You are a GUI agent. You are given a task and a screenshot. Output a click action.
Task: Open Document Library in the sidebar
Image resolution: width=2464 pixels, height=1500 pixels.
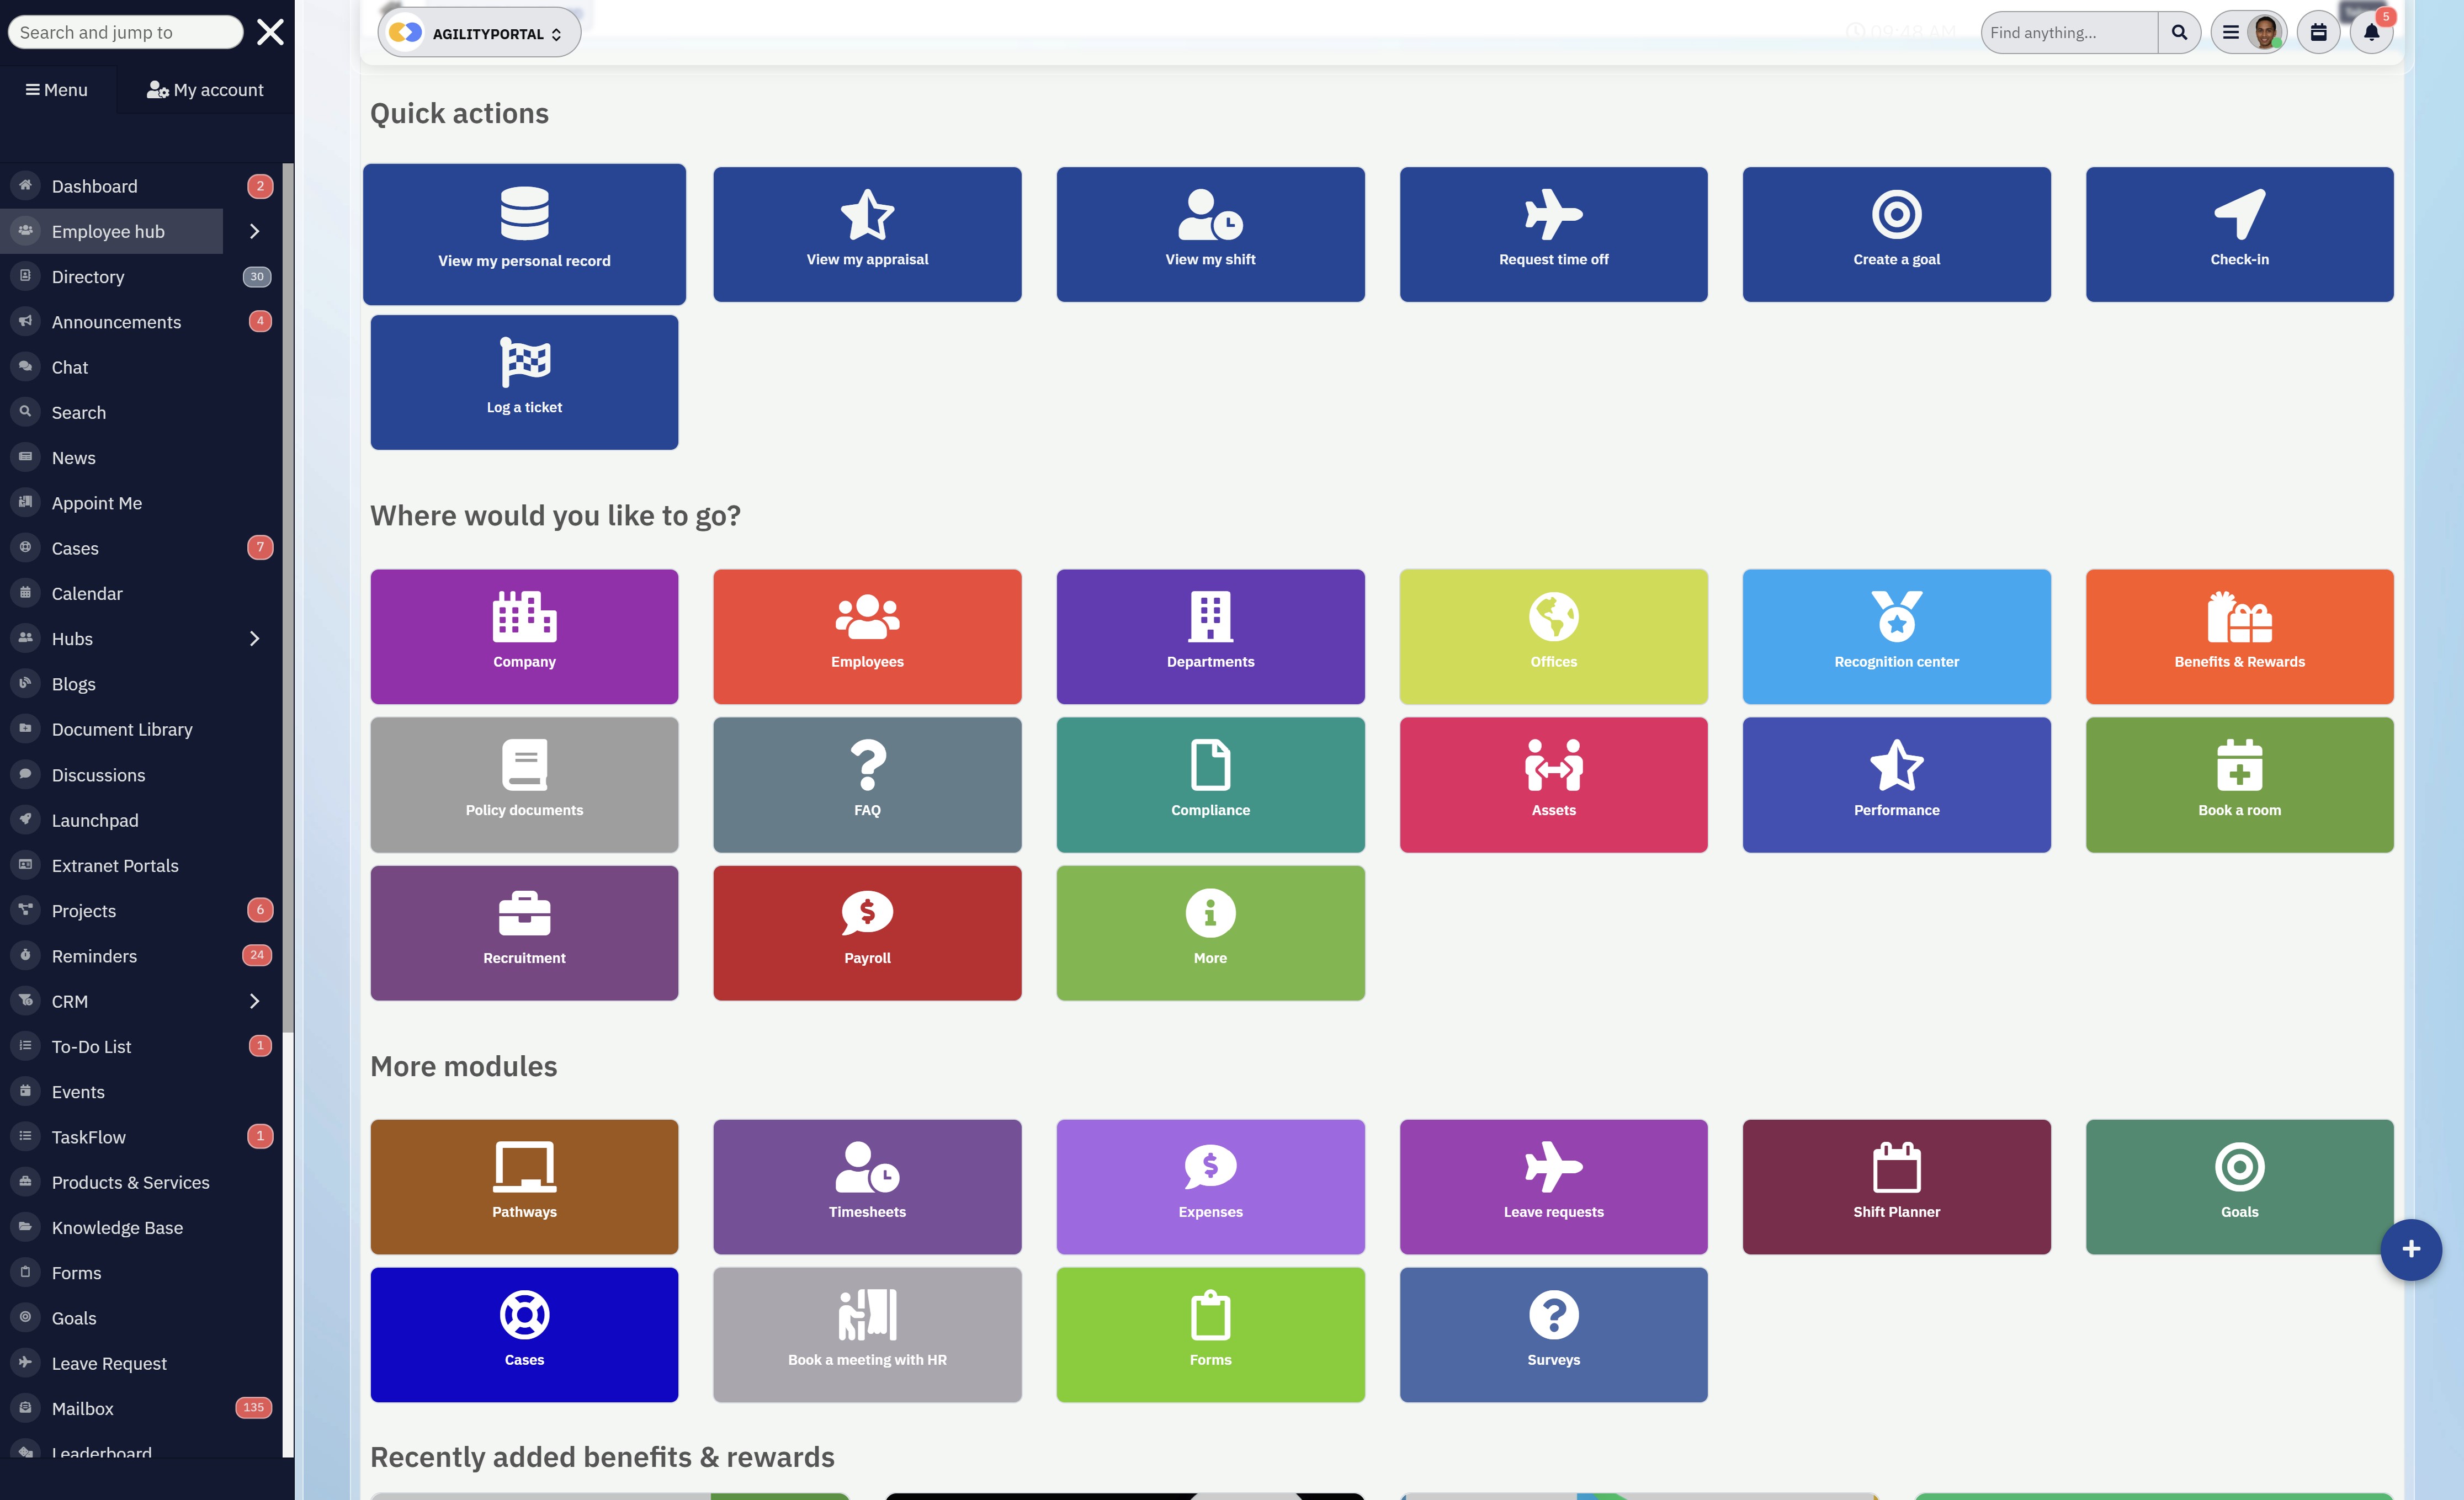[122, 729]
